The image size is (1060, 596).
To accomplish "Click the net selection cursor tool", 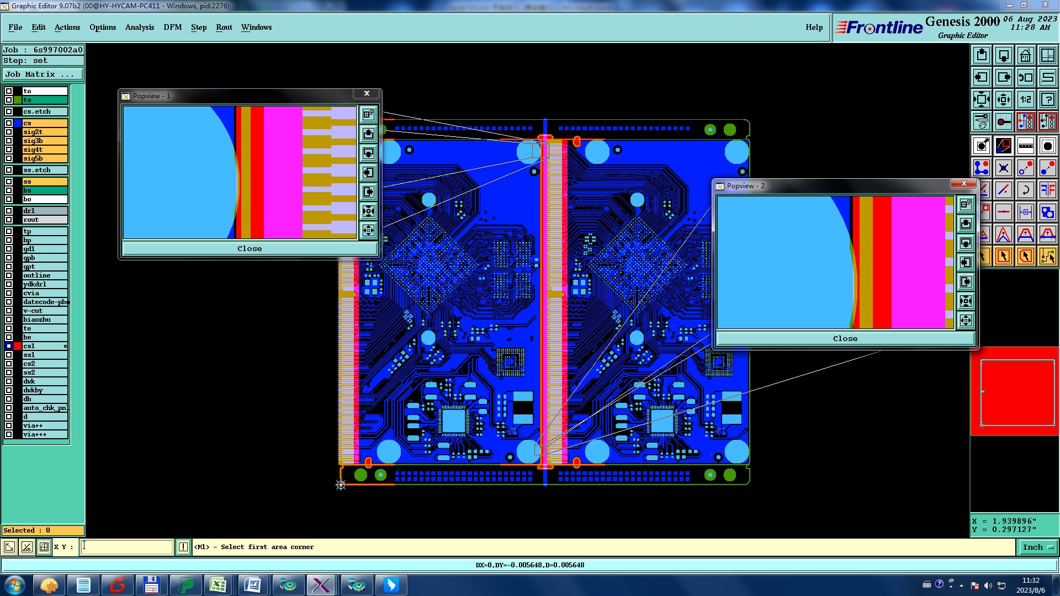I will pyautogui.click(x=1047, y=256).
